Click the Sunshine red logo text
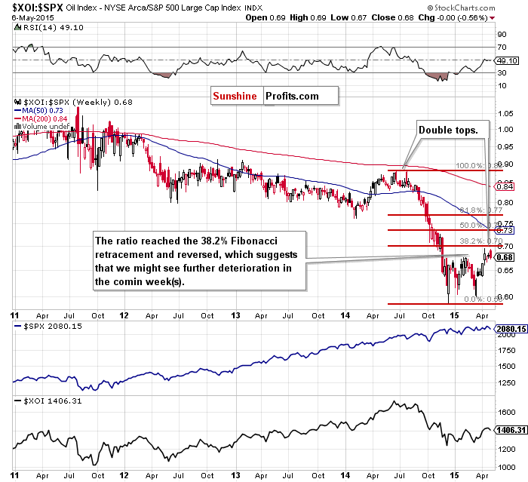 coord(235,96)
